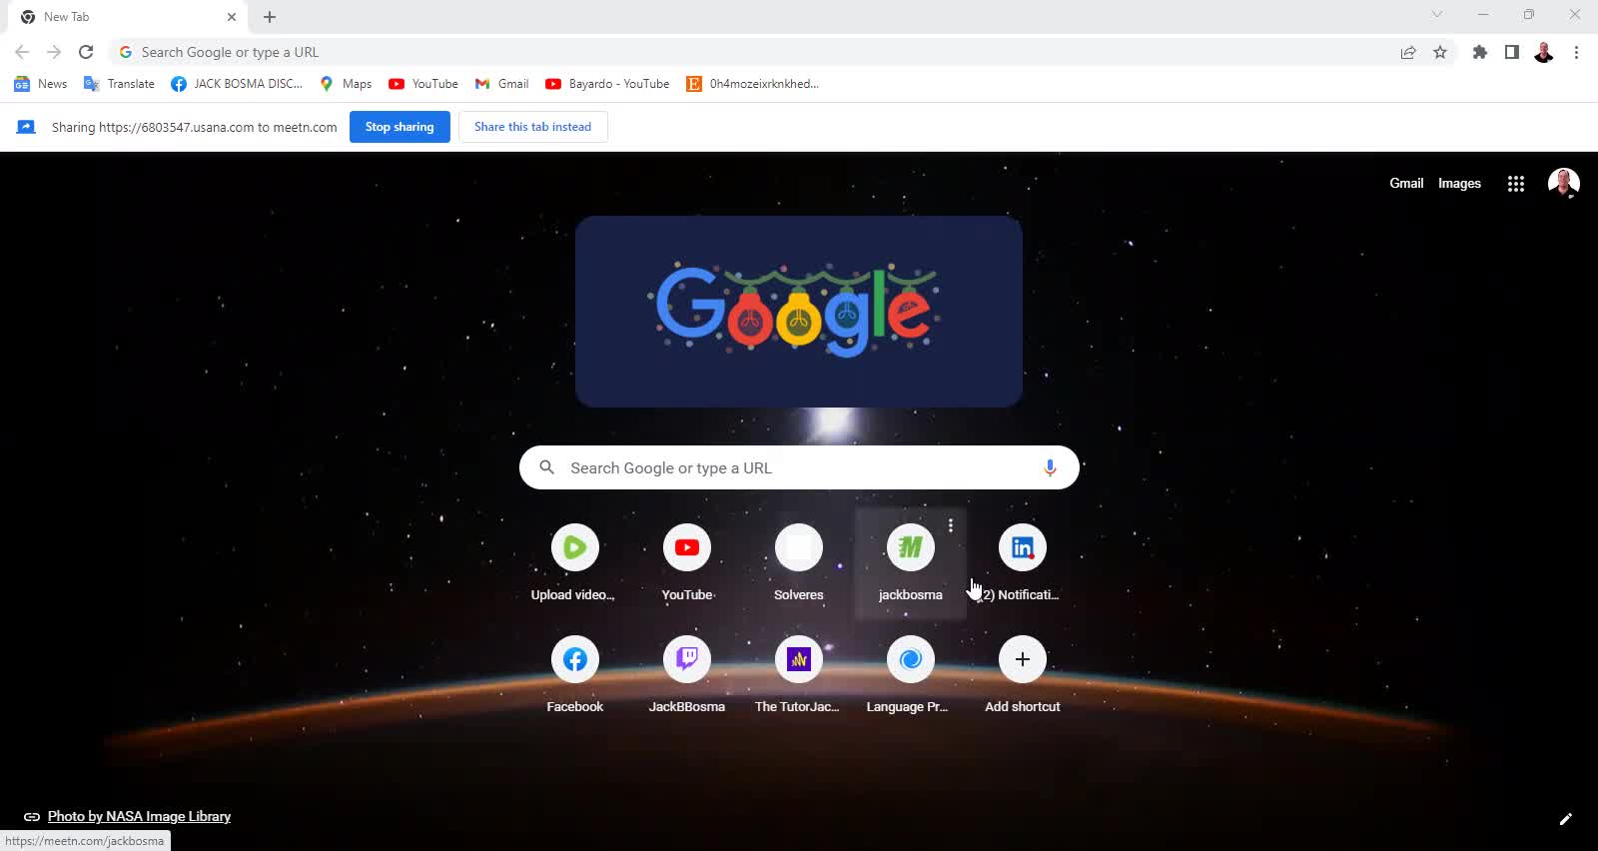Start voice search with the microphone
This screenshot has height=851, width=1598.
pyautogui.click(x=1050, y=467)
